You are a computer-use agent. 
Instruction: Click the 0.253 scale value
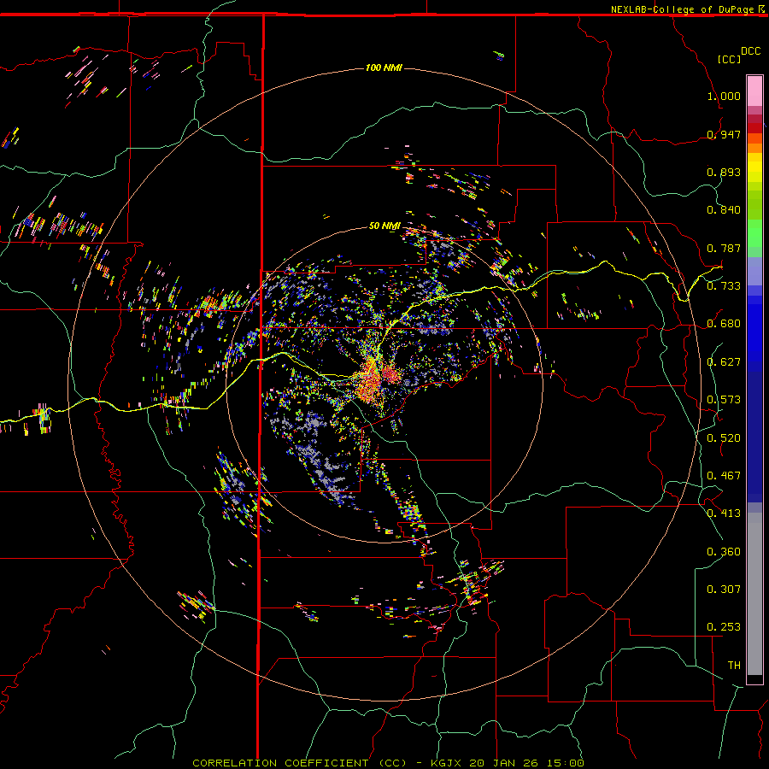[x=724, y=627]
